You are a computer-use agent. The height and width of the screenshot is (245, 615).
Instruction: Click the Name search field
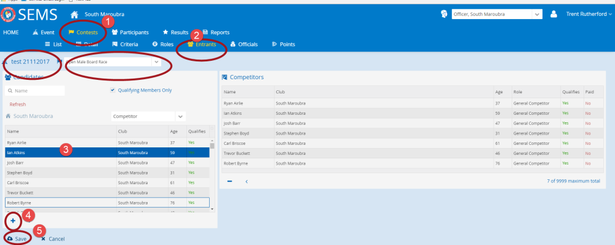point(35,90)
